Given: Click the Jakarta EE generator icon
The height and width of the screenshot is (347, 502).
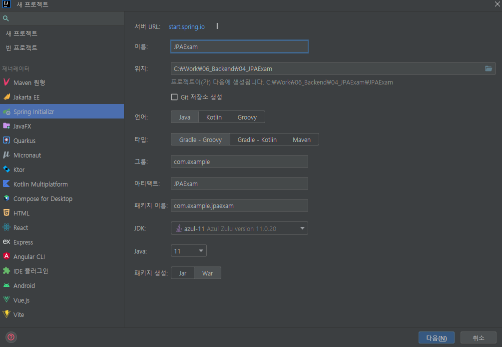Looking at the screenshot, I should 6,97.
